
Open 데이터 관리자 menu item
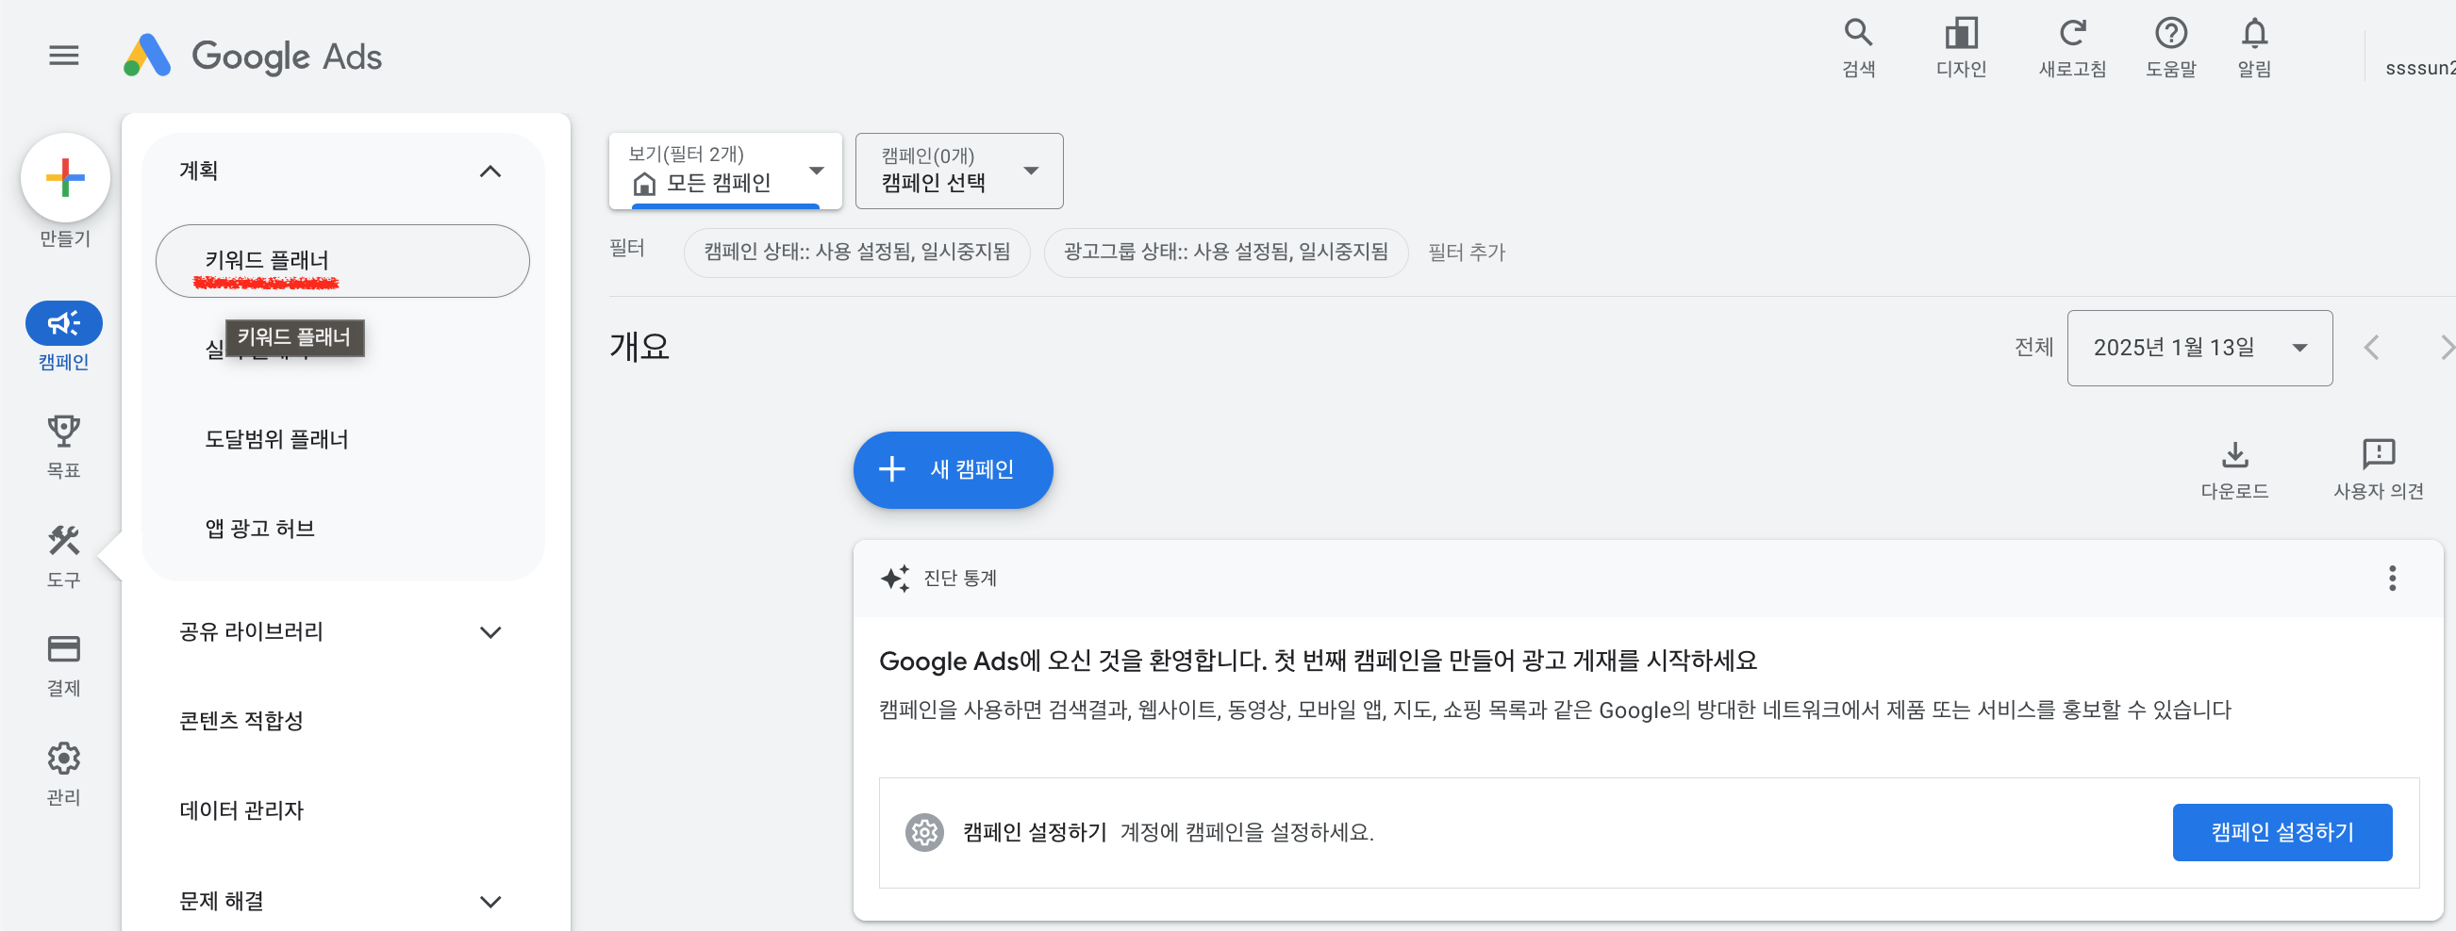coord(241,810)
